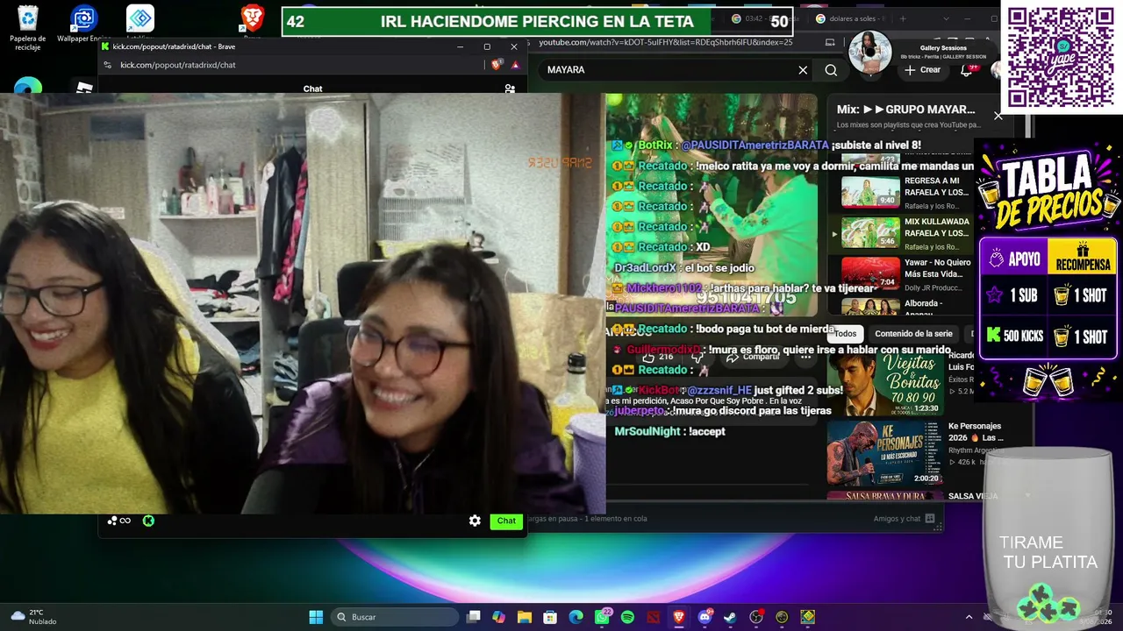The width and height of the screenshot is (1123, 631).
Task: Open Spotify from the taskbar
Action: 627,617
